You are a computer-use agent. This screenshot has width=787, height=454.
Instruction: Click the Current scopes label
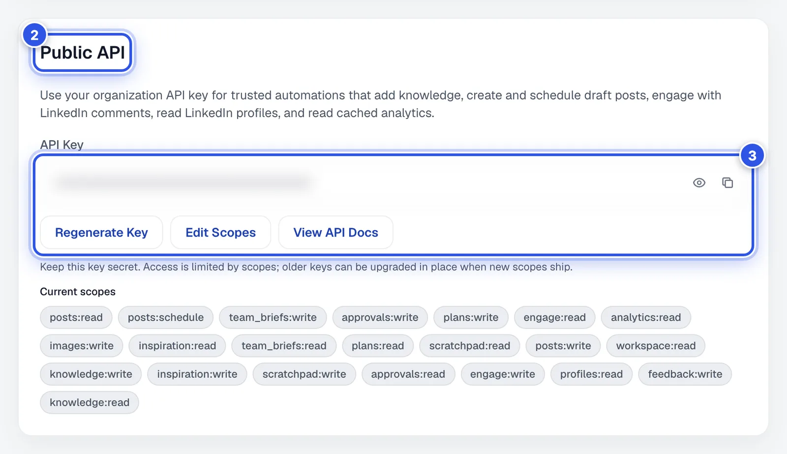pyautogui.click(x=78, y=292)
